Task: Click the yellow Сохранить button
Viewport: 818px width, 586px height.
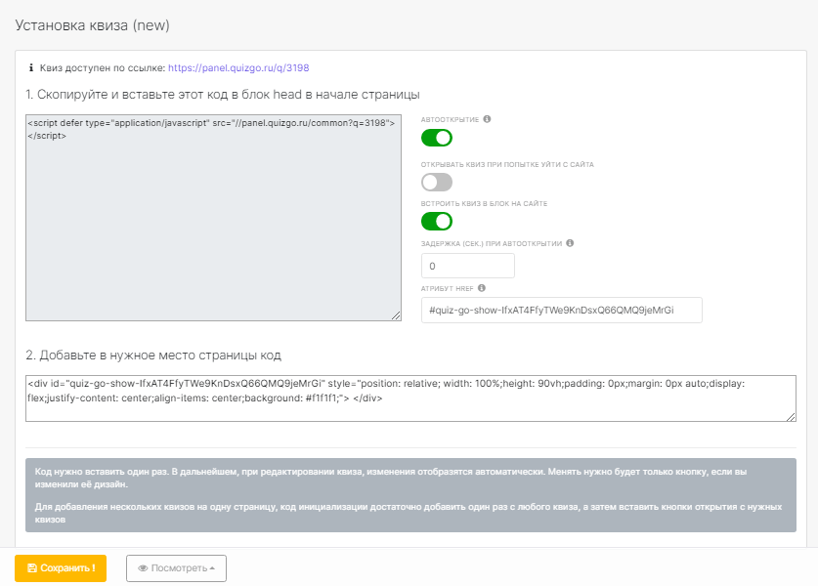Action: (x=61, y=568)
